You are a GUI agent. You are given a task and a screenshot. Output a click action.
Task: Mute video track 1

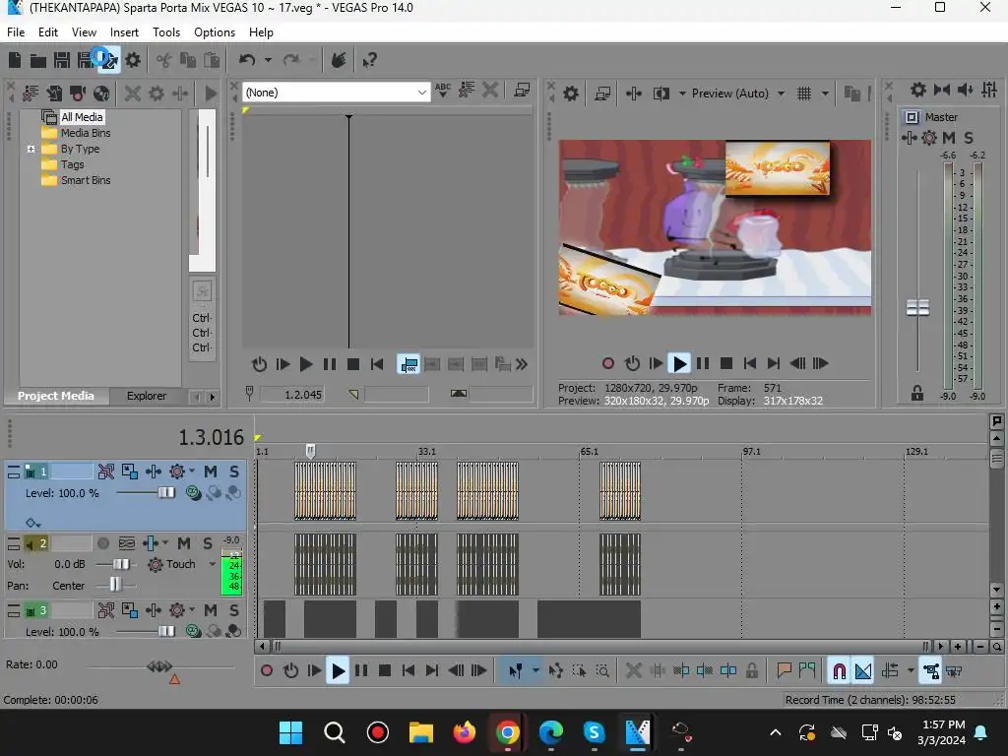click(211, 472)
